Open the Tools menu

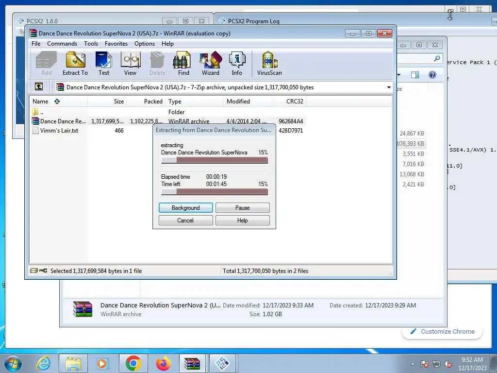[x=91, y=43]
